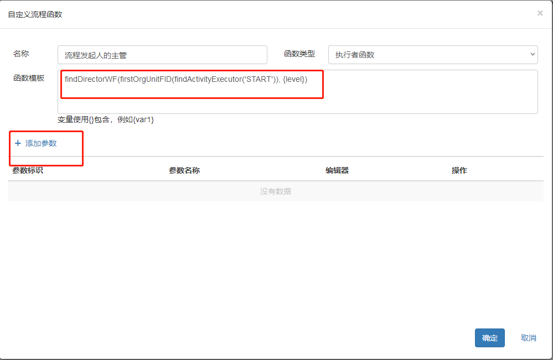Screen dimensions: 553x360
Task: Click the 变量使用{}包含 hint text
Action: (x=106, y=119)
